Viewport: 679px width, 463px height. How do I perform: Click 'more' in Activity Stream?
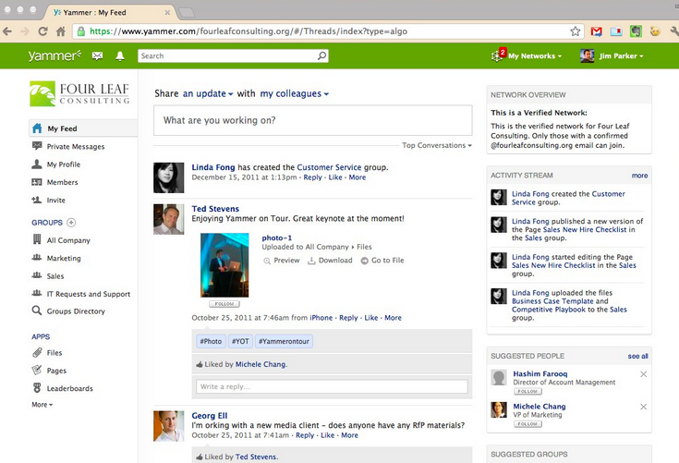[x=639, y=176]
